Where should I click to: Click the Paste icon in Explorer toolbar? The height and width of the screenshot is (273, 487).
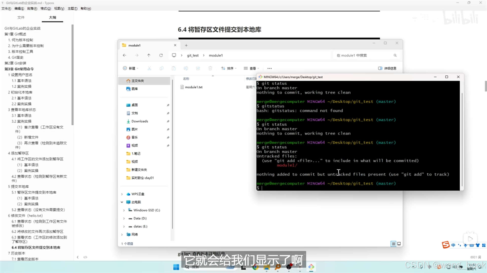(x=174, y=68)
